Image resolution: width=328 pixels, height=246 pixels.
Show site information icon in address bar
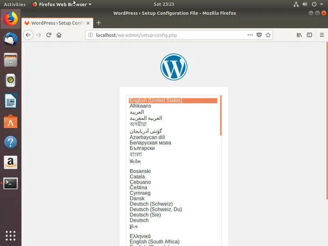(x=91, y=35)
